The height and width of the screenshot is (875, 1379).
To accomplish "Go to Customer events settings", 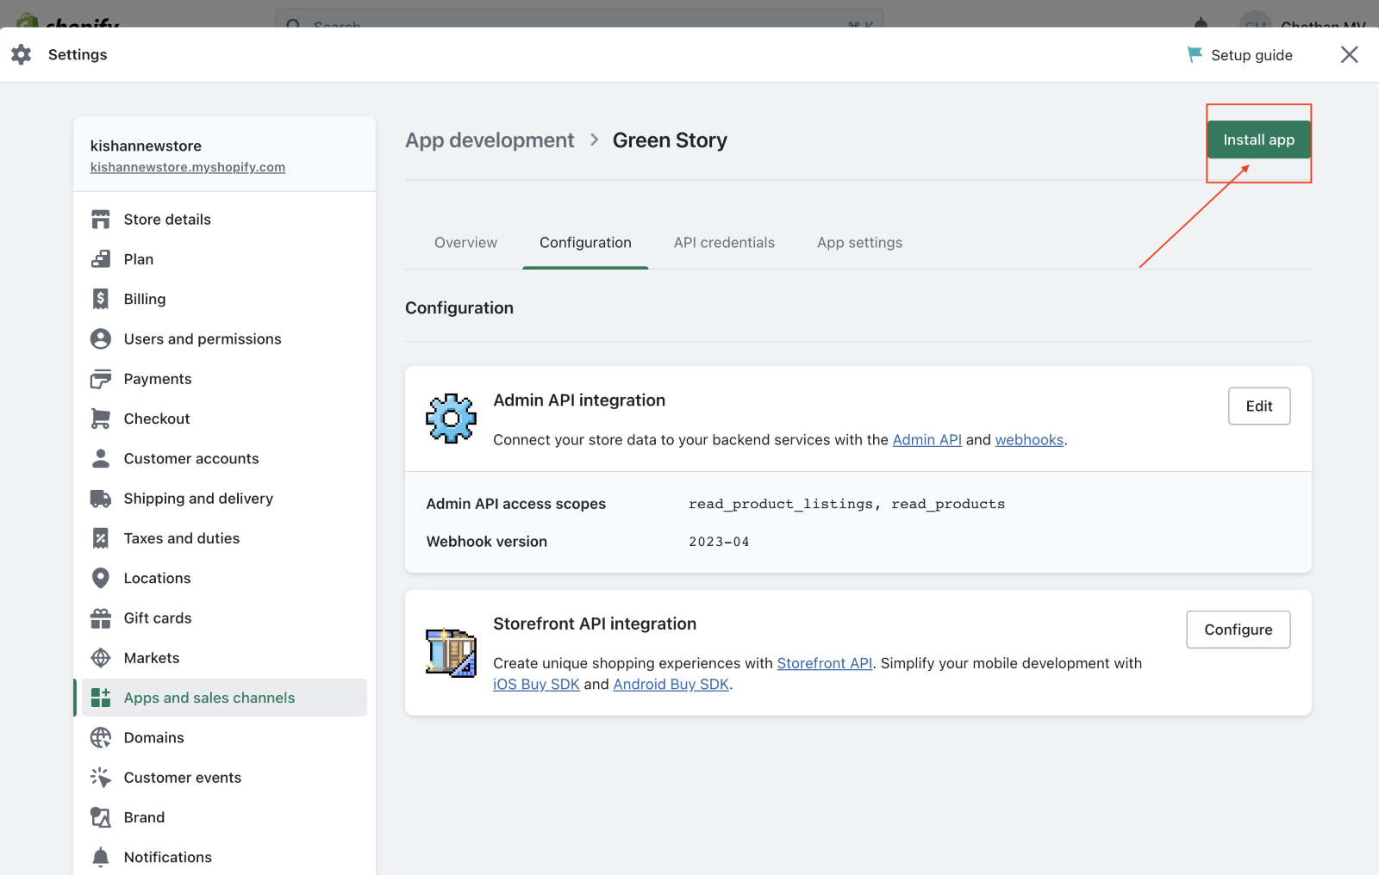I will tap(224, 778).
